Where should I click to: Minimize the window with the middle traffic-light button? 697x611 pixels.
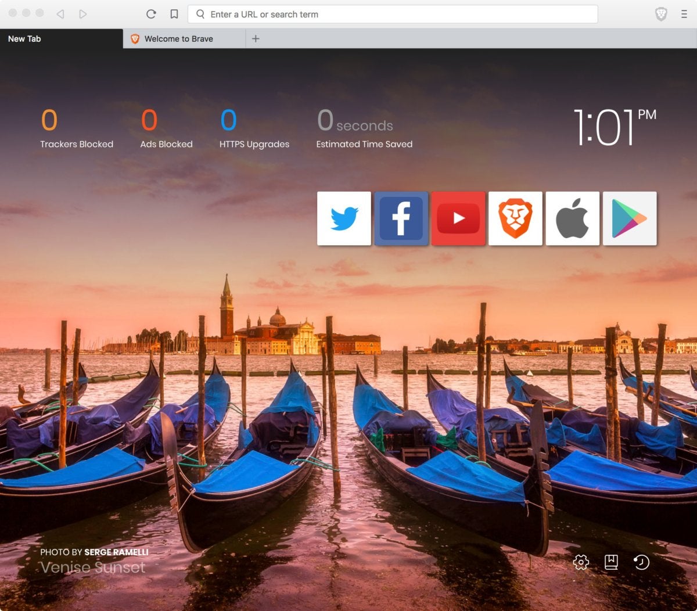pos(26,13)
